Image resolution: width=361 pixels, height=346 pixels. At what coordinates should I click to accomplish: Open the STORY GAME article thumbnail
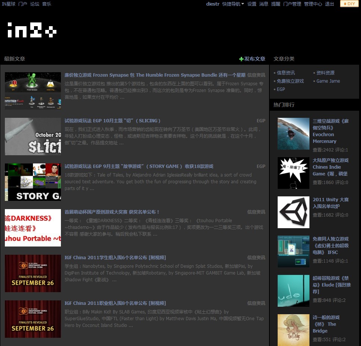coord(33,182)
